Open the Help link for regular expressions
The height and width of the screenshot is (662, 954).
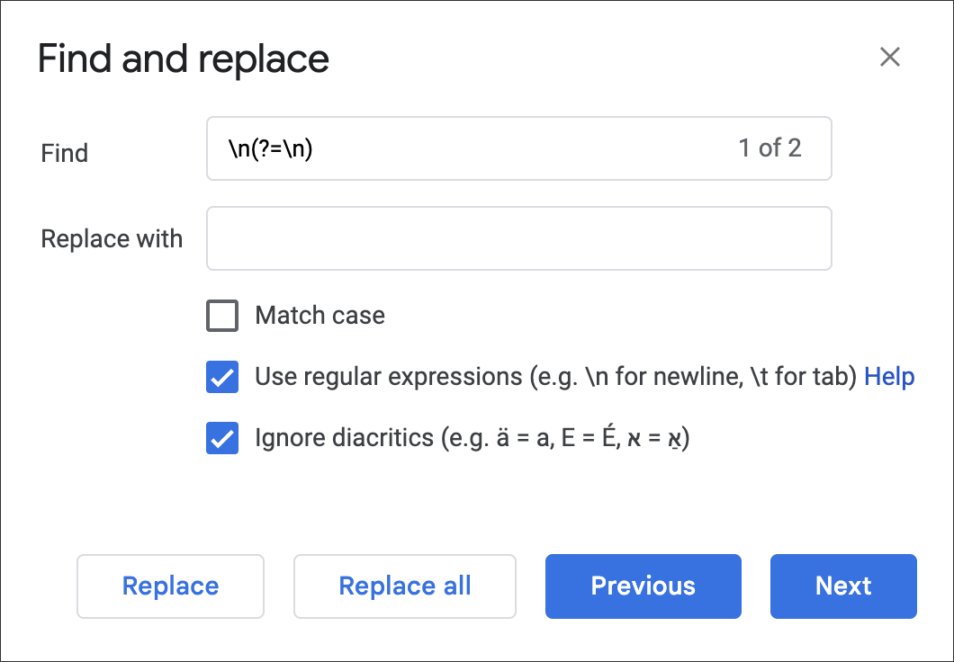(x=889, y=377)
